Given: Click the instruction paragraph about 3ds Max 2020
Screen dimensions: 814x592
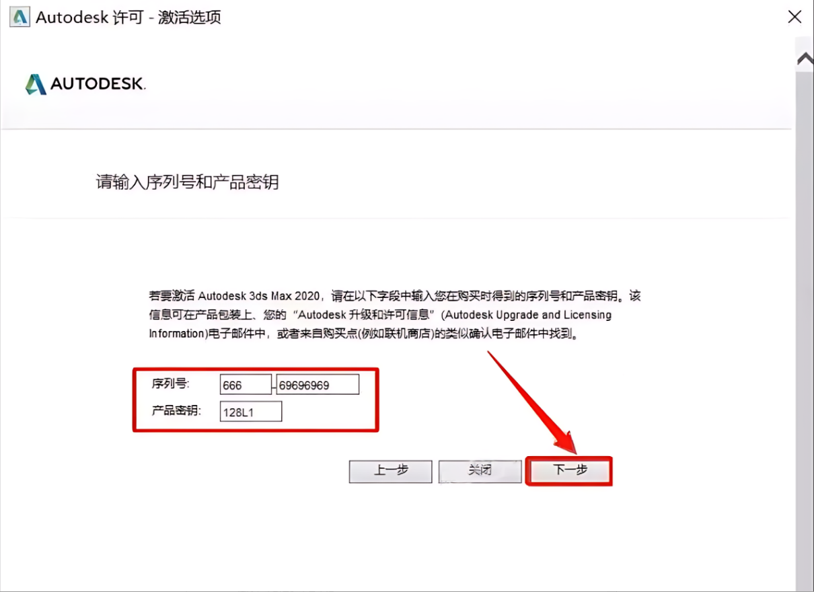Looking at the screenshot, I should [395, 315].
